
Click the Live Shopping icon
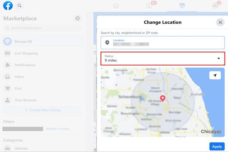click(7, 53)
